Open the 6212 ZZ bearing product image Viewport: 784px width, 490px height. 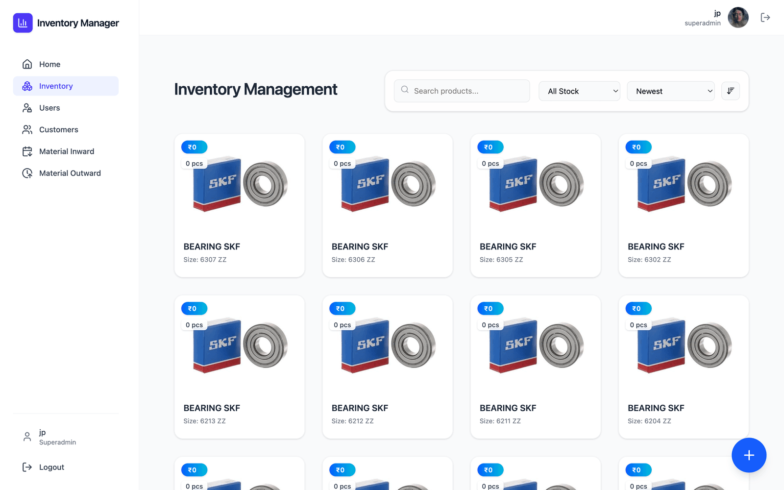click(x=388, y=345)
